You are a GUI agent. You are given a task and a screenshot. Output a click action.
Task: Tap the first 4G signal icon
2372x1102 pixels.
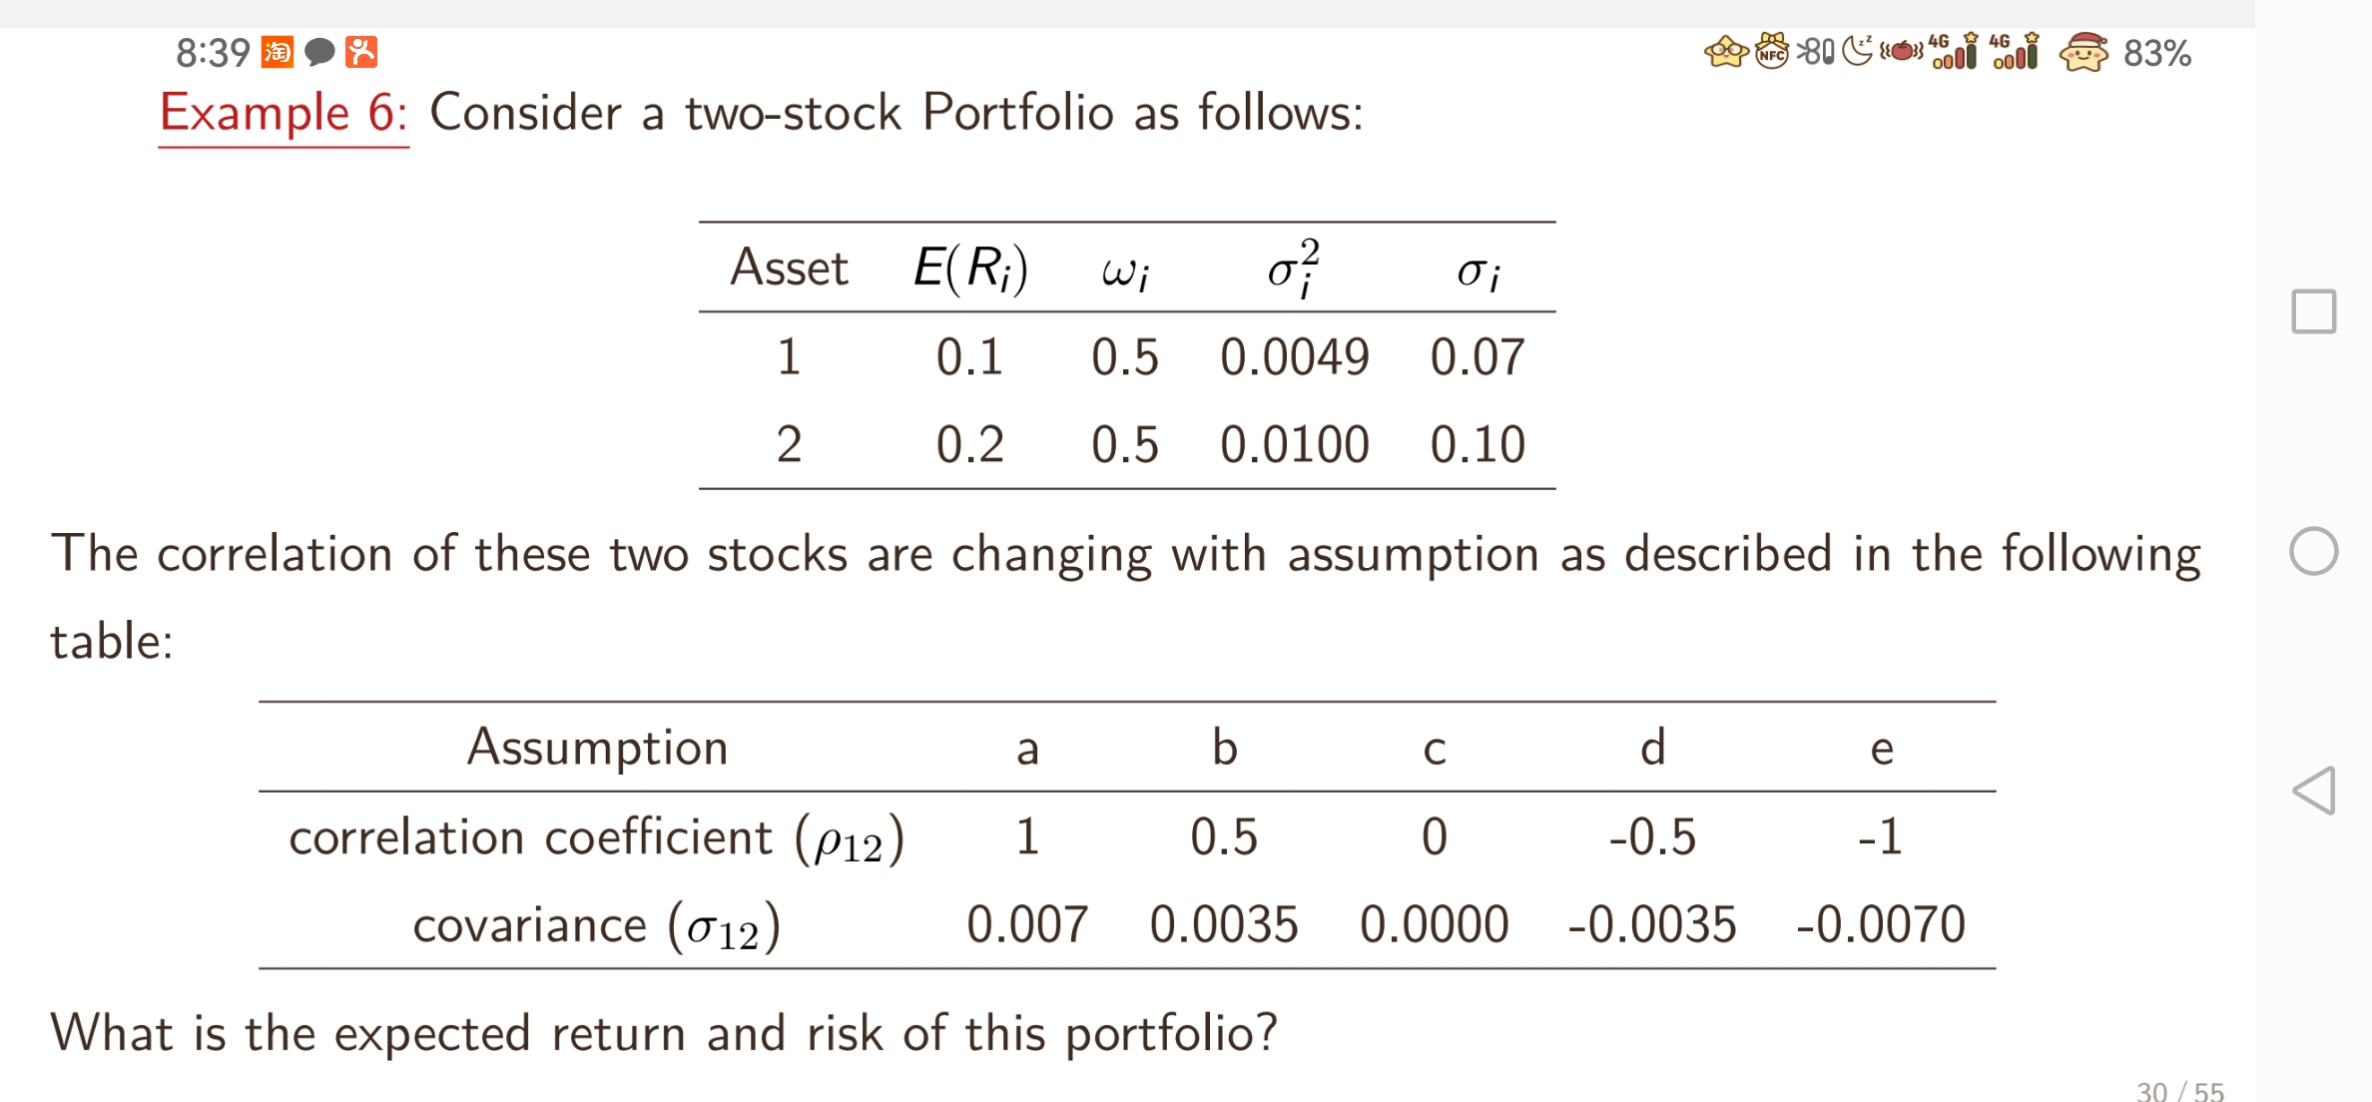pos(1954,51)
